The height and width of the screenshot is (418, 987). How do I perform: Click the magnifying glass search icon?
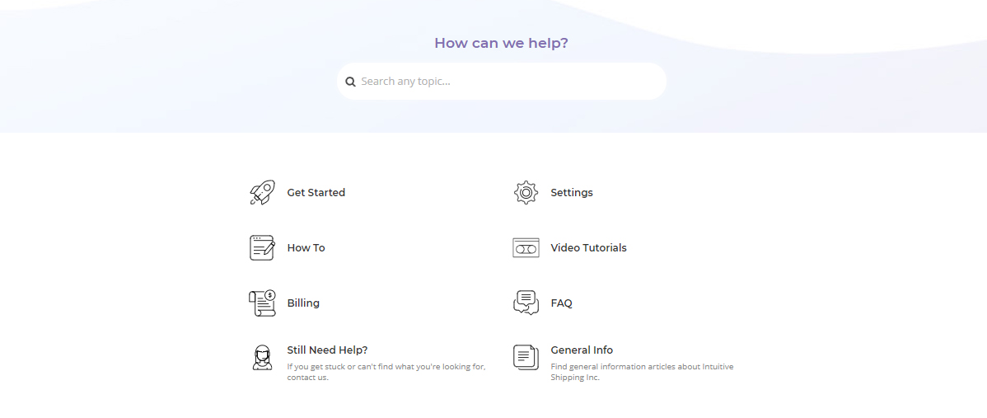351,82
